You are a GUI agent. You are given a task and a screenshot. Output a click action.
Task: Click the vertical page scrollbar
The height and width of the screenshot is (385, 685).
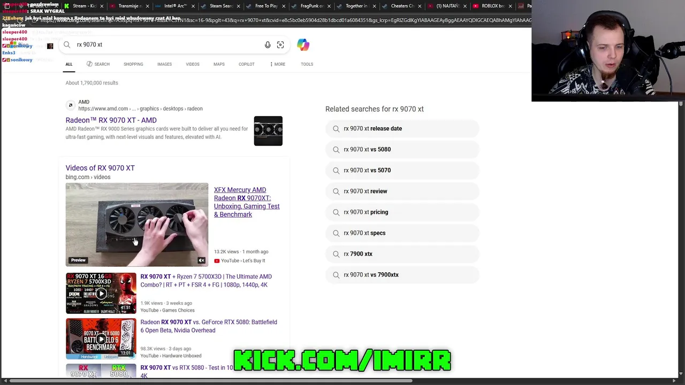[x=681, y=103]
